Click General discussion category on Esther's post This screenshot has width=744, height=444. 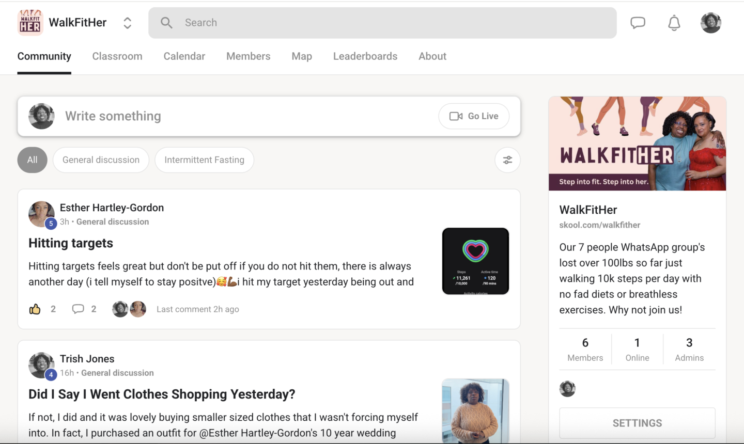click(x=113, y=222)
